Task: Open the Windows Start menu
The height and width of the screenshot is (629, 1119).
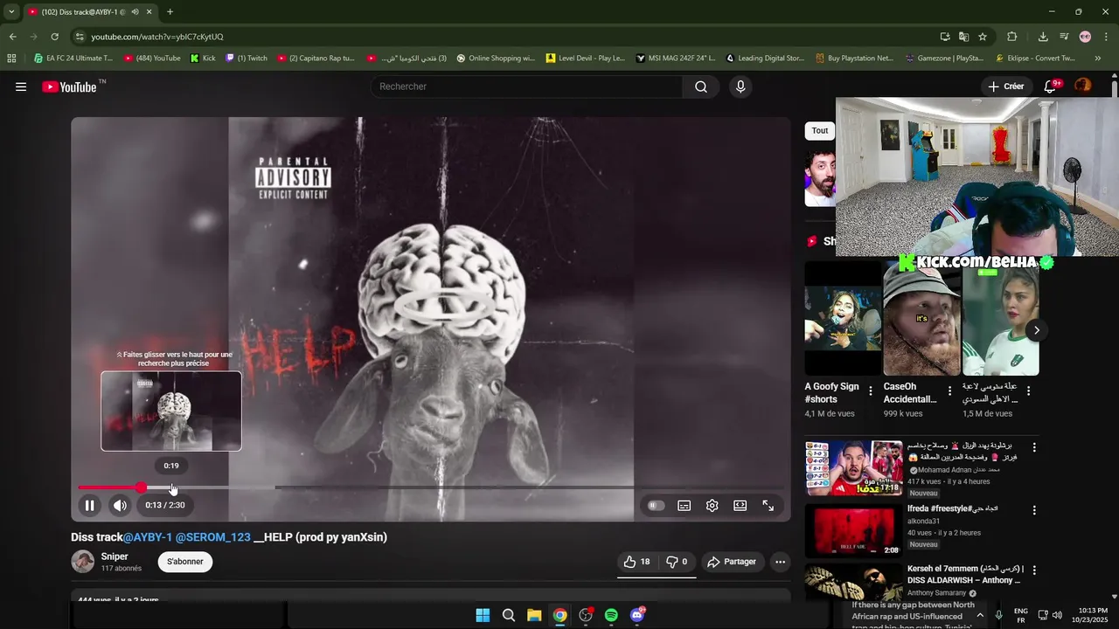Action: pos(483,615)
